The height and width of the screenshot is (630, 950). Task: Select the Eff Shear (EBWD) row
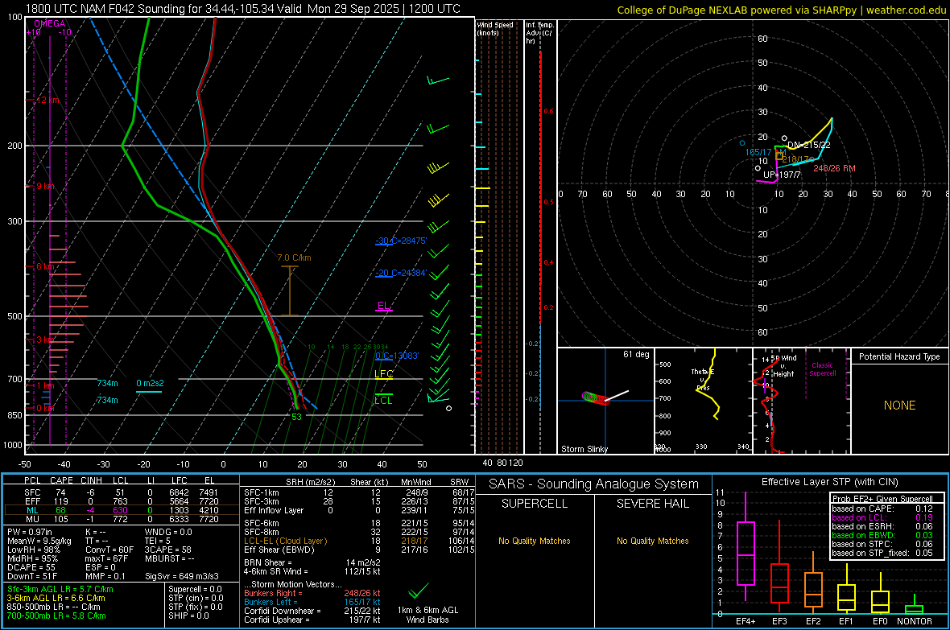pos(359,550)
